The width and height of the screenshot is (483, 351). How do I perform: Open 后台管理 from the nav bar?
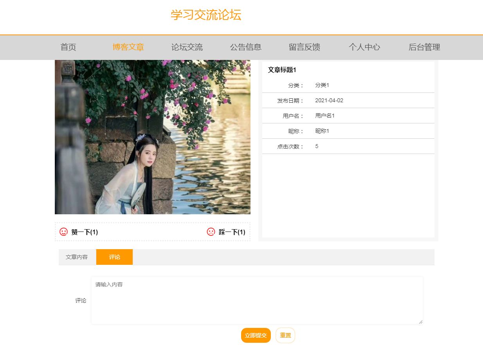pos(424,47)
